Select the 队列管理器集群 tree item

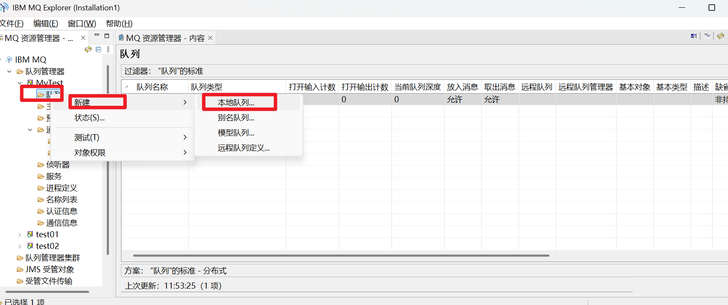(53, 258)
